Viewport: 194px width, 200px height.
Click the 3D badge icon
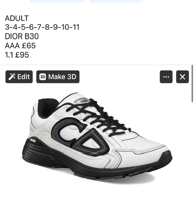(42, 77)
